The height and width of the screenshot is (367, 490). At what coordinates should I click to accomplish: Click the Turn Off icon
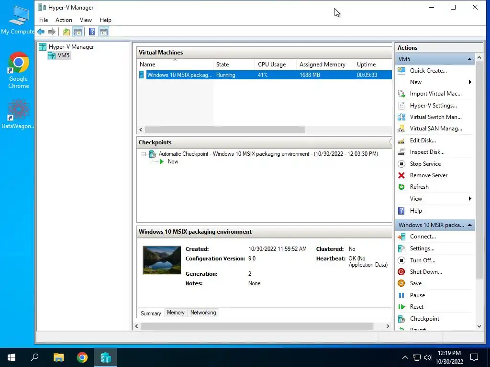401,260
